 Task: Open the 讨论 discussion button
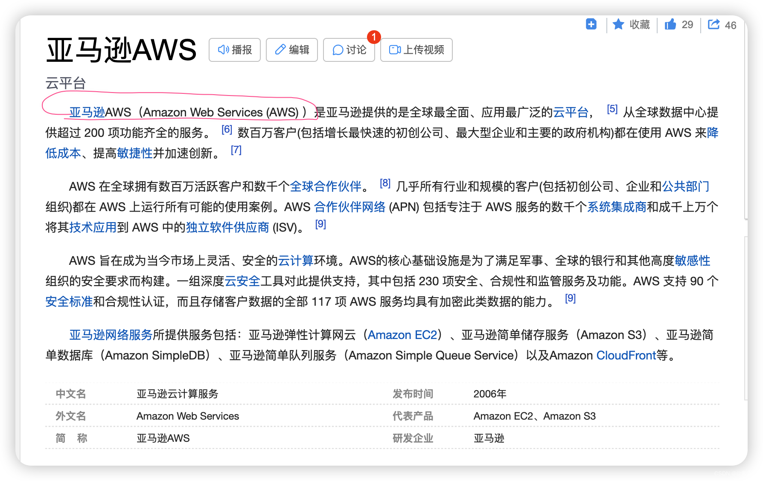pos(349,50)
